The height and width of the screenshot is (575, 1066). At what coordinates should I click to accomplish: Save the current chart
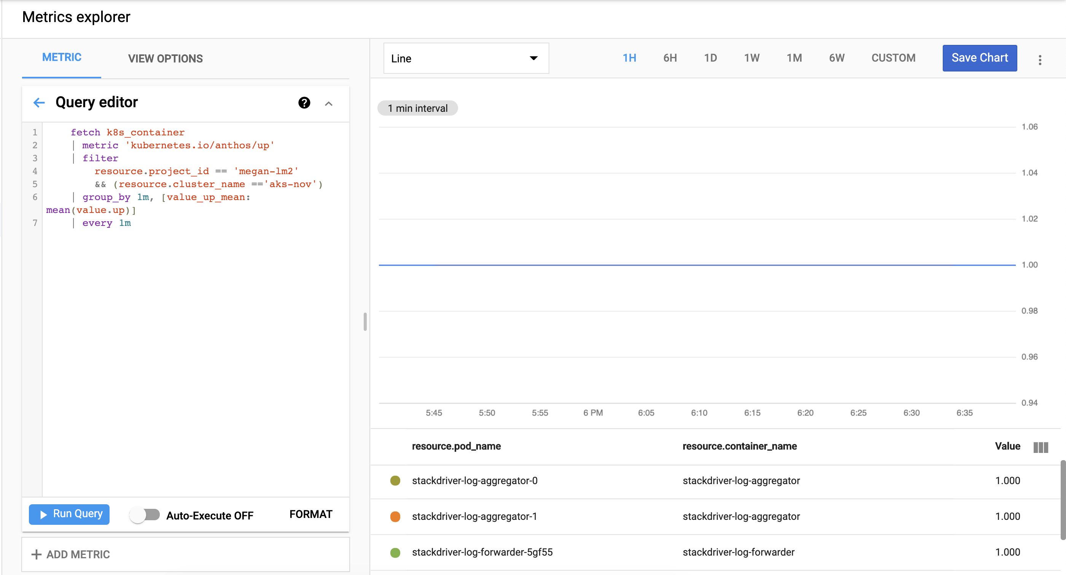tap(980, 58)
